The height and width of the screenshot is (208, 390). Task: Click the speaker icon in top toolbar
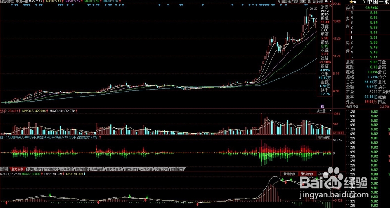pyautogui.click(x=326, y=1)
